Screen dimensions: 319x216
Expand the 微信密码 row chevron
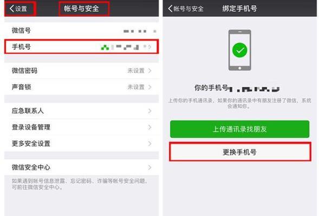pos(149,71)
